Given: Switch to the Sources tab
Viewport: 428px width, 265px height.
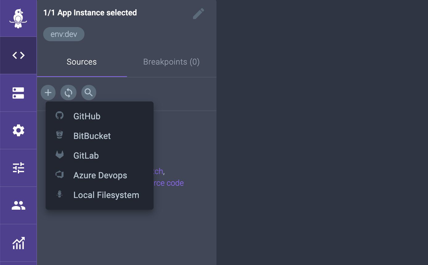Looking at the screenshot, I should (x=82, y=62).
